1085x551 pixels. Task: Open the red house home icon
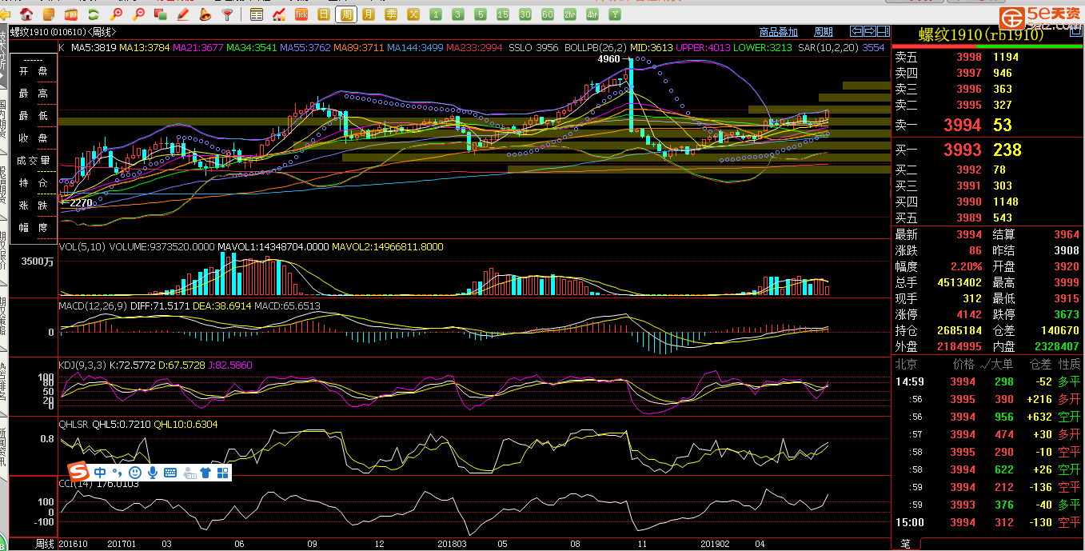click(27, 14)
